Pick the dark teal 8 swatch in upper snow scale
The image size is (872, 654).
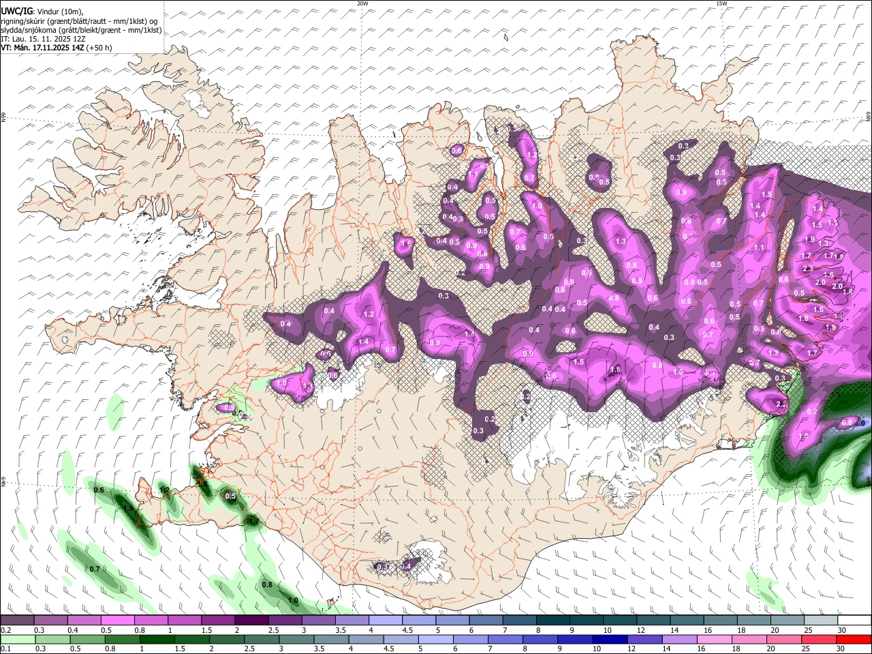553,621
